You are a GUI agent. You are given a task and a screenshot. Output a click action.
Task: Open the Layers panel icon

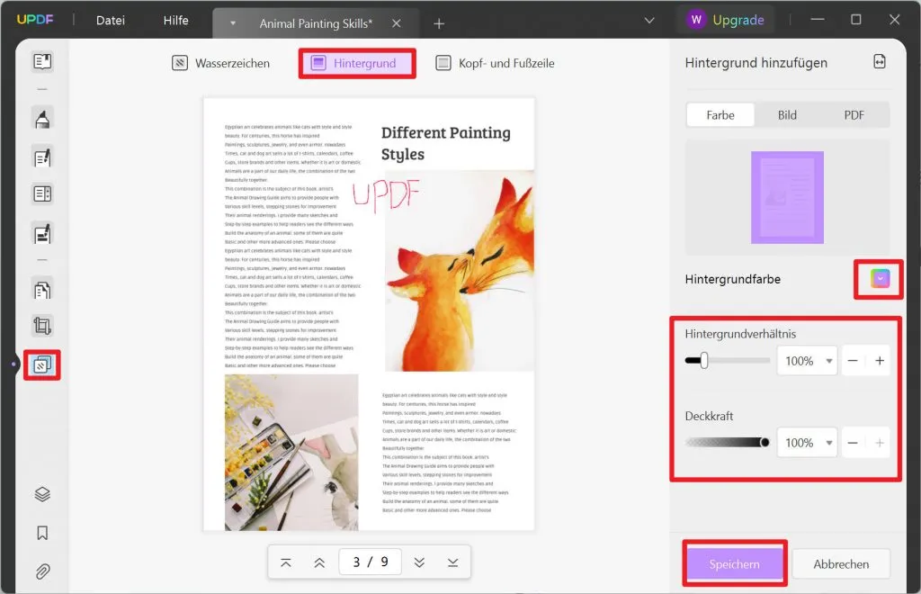(x=41, y=493)
